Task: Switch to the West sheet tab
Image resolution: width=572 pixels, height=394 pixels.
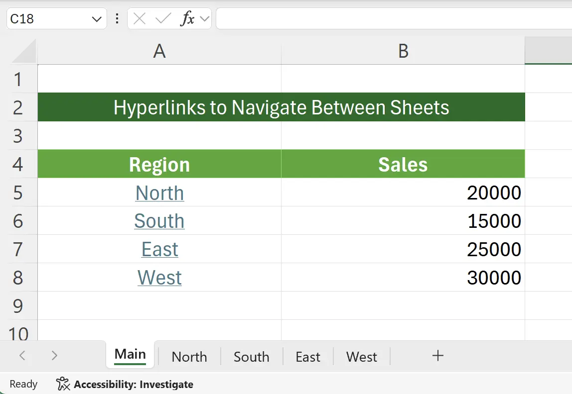Action: point(361,356)
